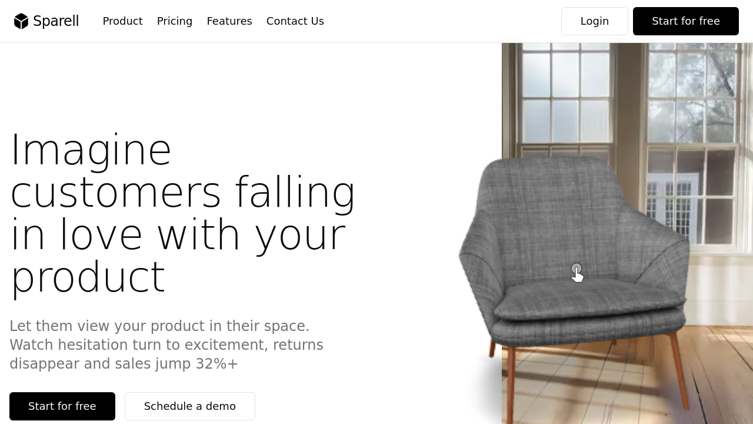753x424 pixels.
Task: Click the Sparell cube logo icon
Action: [x=21, y=21]
